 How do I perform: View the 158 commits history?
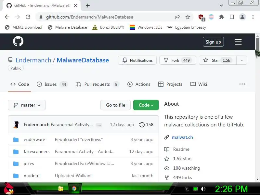pos(146,124)
